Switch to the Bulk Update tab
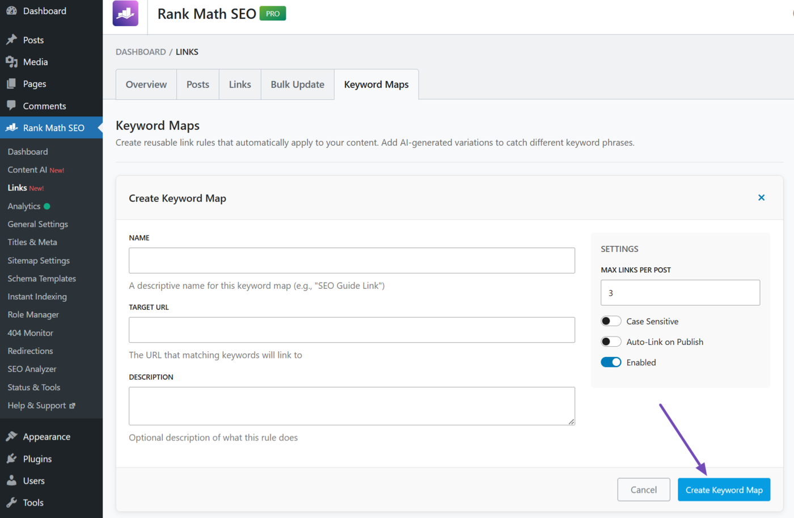794x518 pixels. click(297, 84)
